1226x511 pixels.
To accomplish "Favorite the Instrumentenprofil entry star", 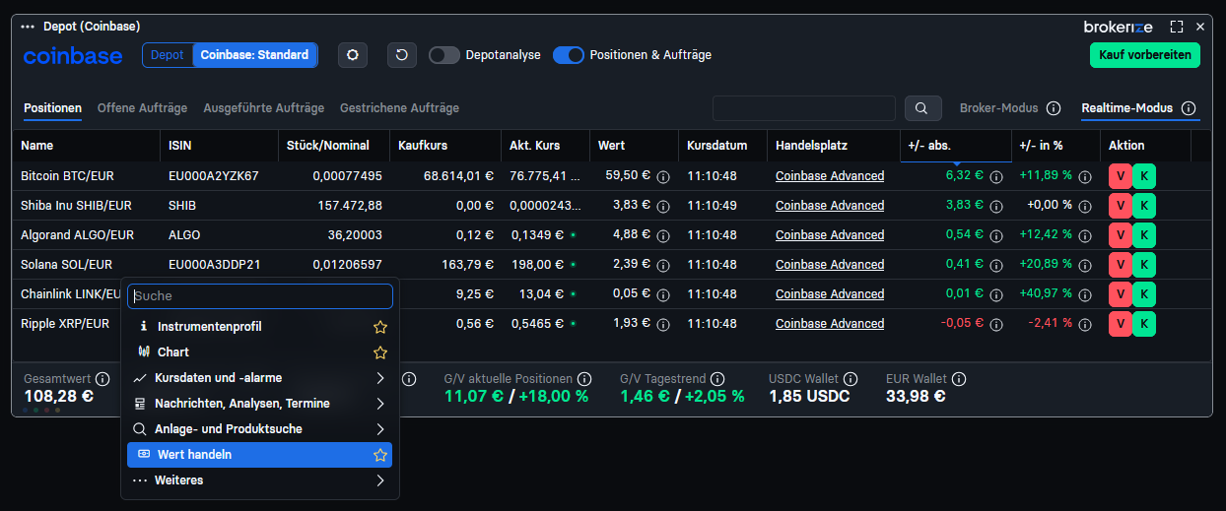I will tap(379, 327).
